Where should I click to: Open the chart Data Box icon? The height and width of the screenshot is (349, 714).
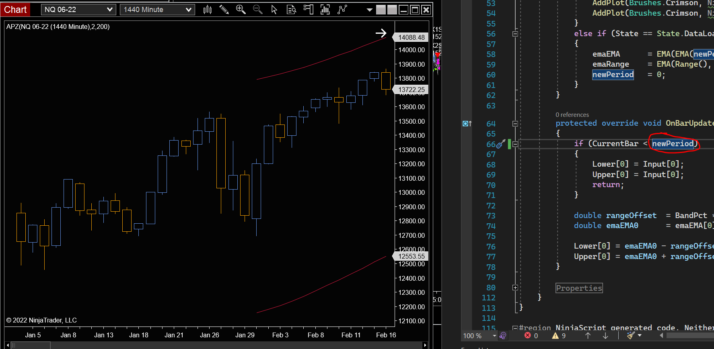292,10
